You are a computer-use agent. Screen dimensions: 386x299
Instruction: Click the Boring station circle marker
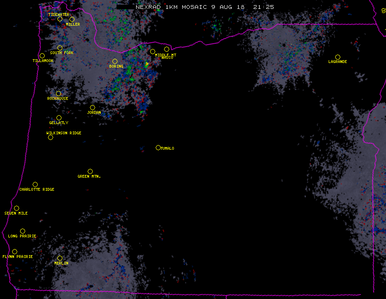[115, 61]
